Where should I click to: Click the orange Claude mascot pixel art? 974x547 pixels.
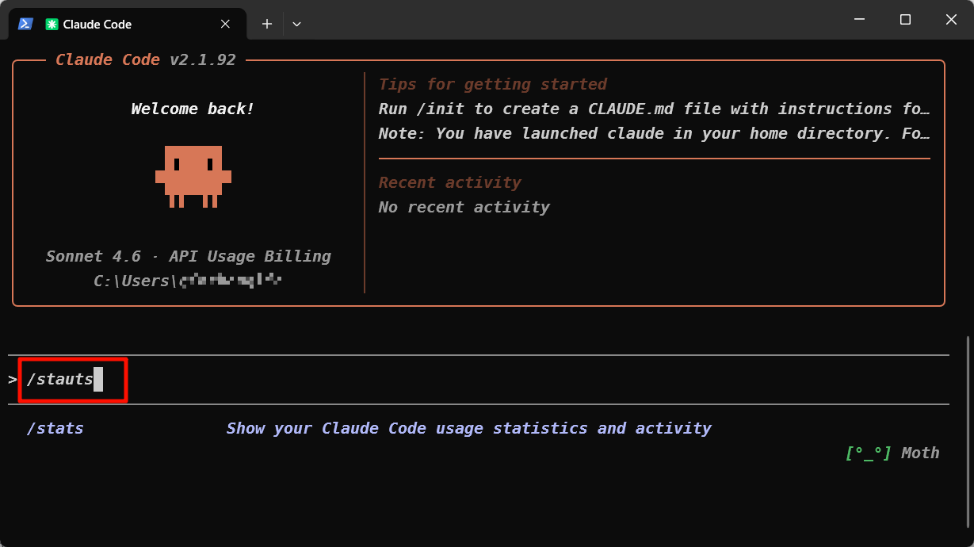[193, 176]
